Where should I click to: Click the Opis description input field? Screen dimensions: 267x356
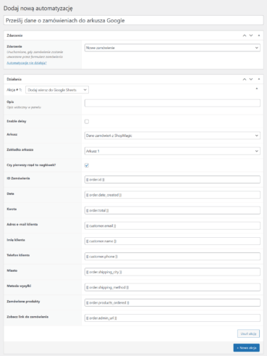tap(172, 103)
